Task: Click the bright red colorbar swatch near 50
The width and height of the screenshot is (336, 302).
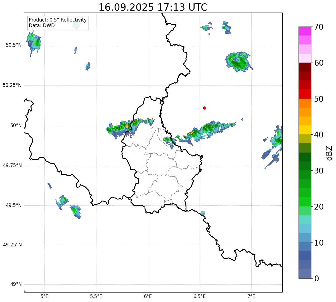Action: point(305,94)
